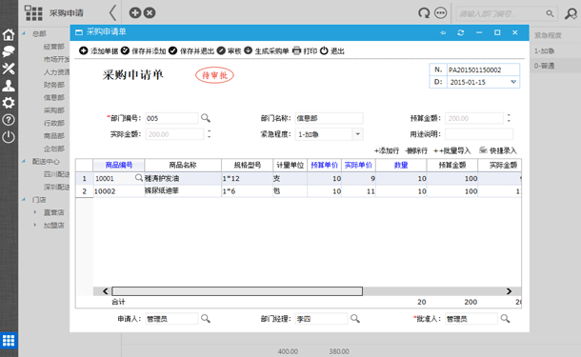Viewport: 581px width, 357px height.
Task: Expand the 直营店 tree node
Action: click(x=35, y=212)
